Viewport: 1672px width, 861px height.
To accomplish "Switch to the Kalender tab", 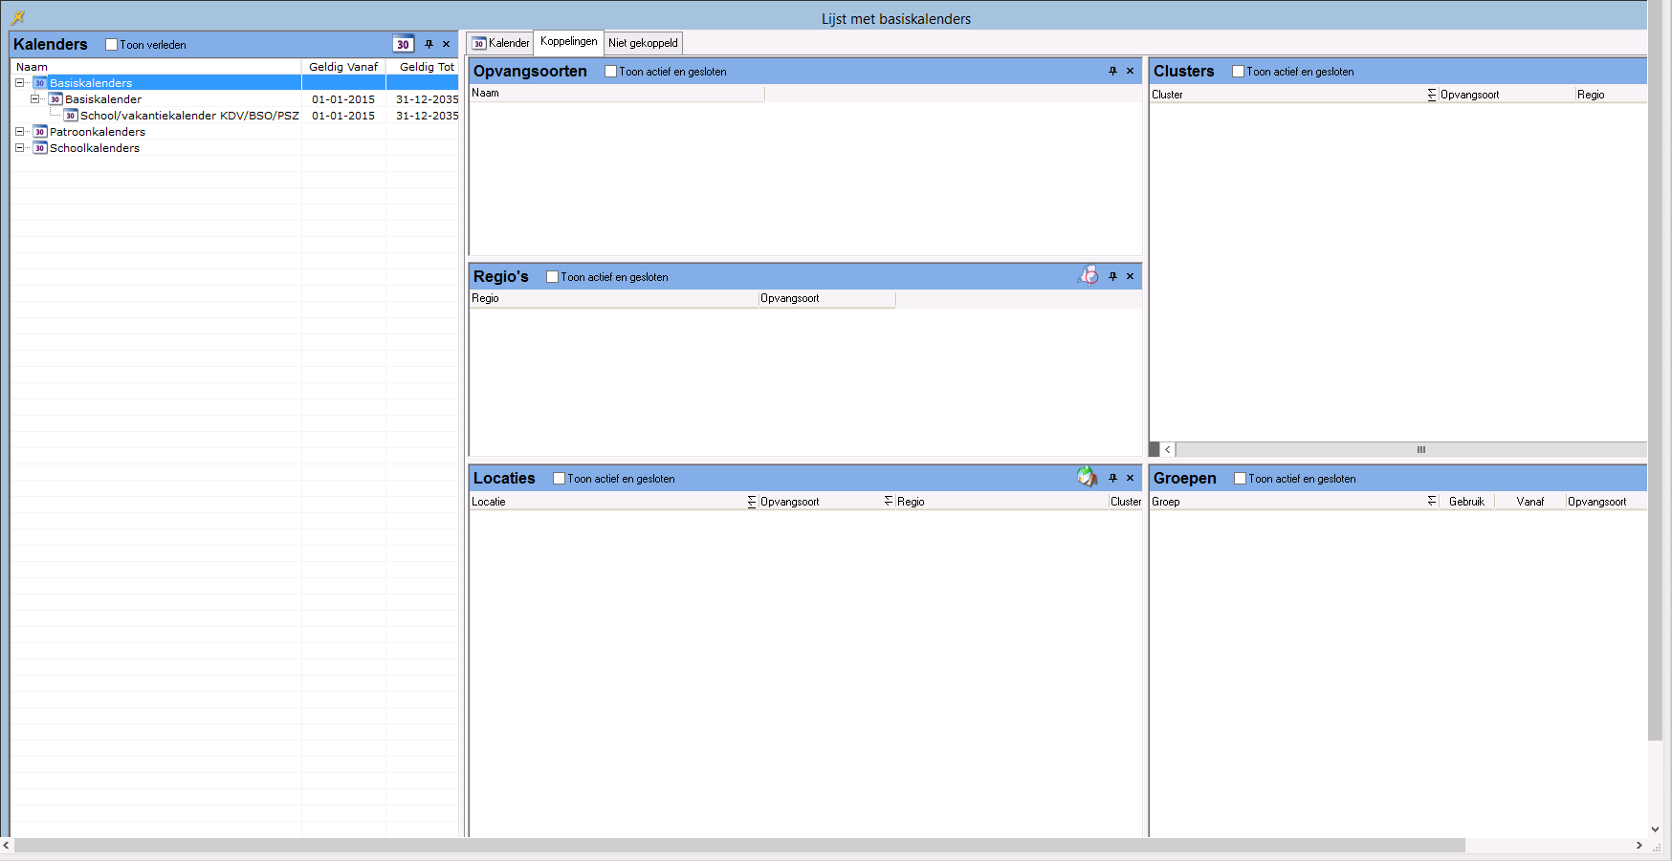I will pos(501,43).
